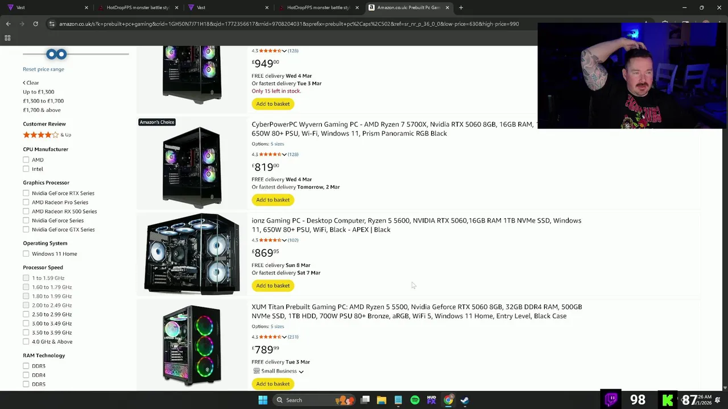The height and width of the screenshot is (409, 728).
Task: Add the £869 ionz Gaming PC to basket
Action: click(x=273, y=286)
